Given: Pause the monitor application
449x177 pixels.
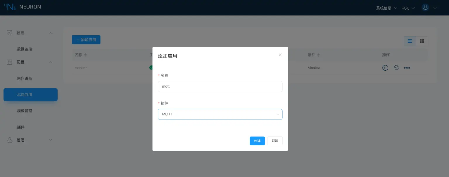Looking at the screenshot, I should click(x=385, y=67).
